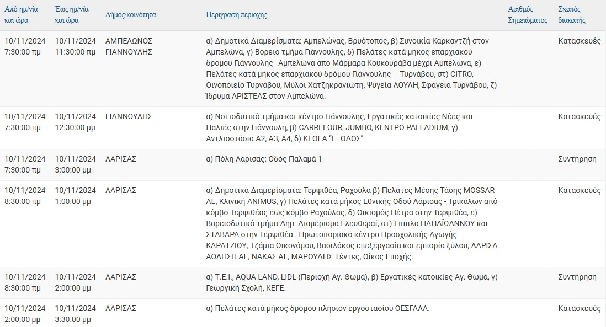Viewport: 606px width, 327px height.
Task: Click the 'Σκοπός διακοπής' column header
Action: click(572, 15)
